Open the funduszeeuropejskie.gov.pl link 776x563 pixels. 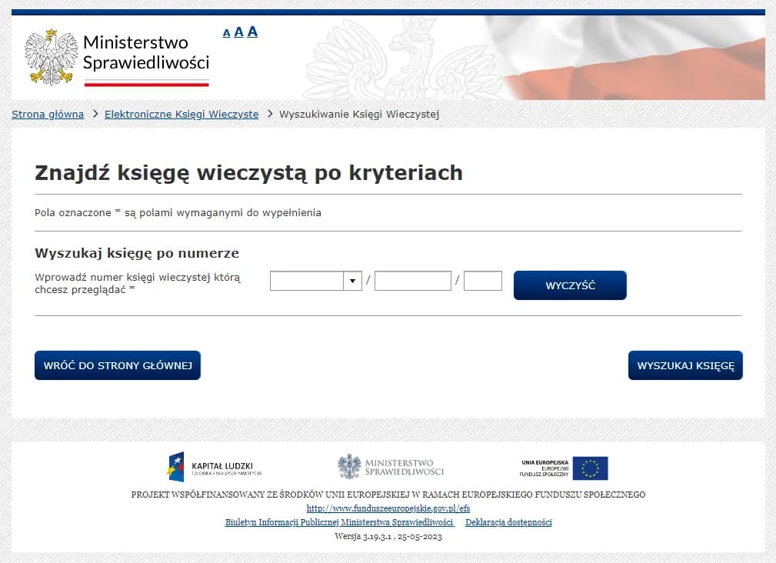pos(388,508)
